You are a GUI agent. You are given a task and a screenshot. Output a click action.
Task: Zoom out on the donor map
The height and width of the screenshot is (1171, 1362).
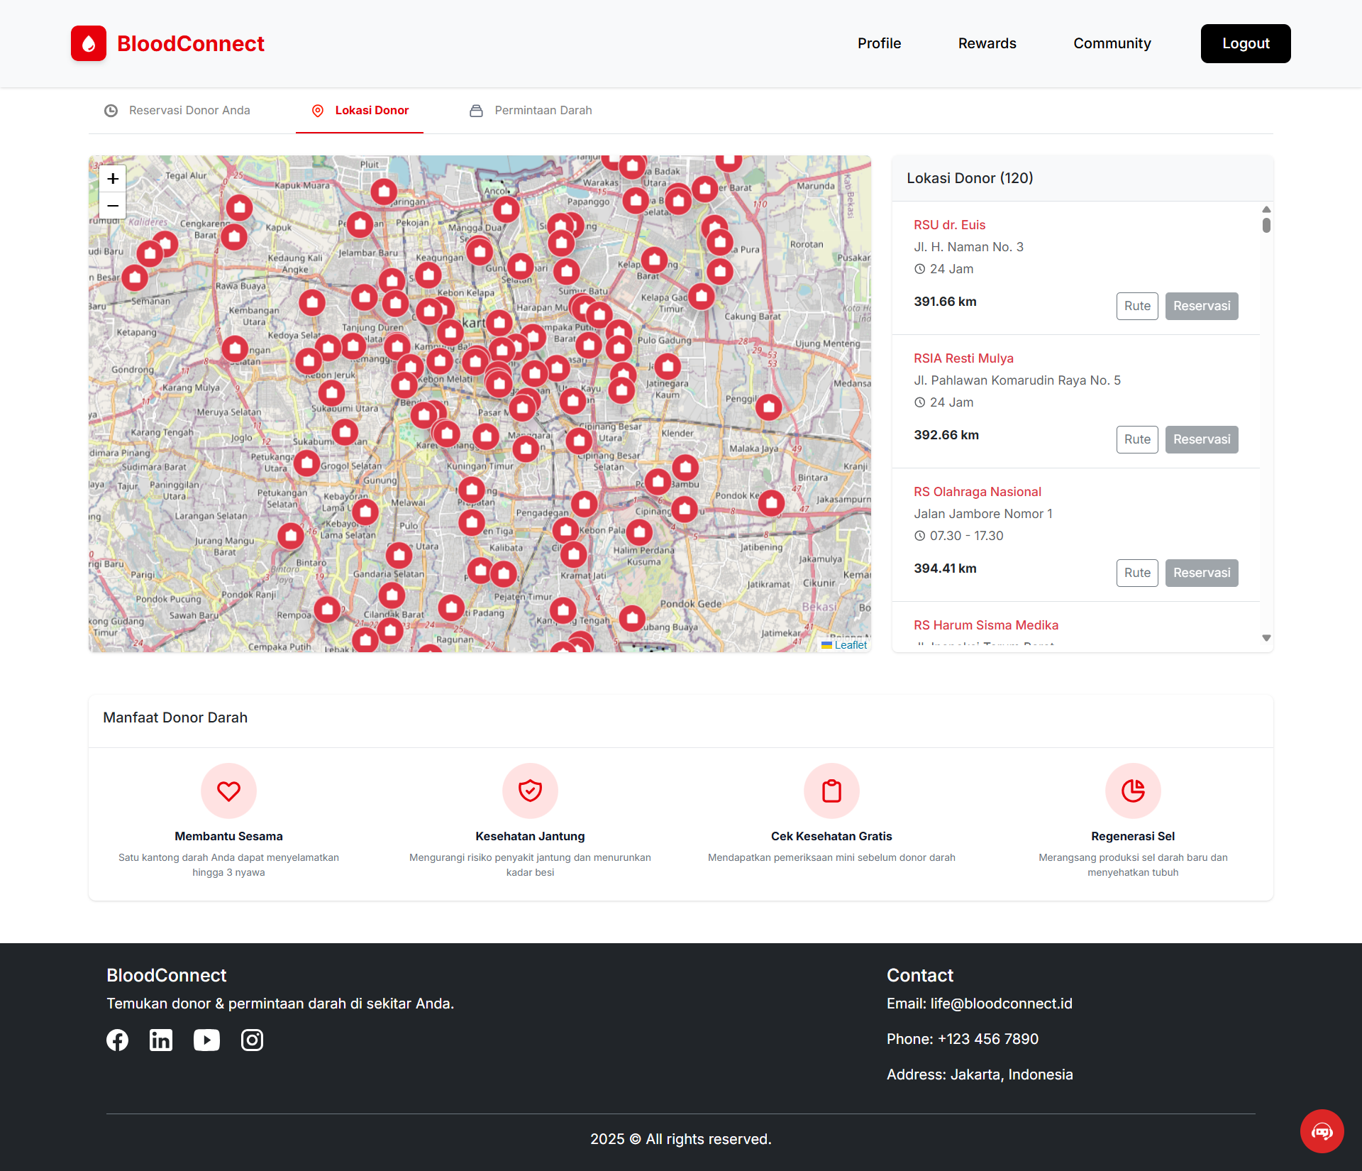(113, 206)
